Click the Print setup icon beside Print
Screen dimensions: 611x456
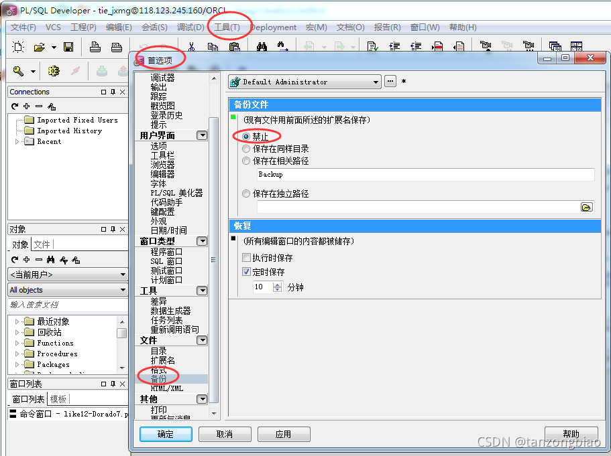tap(117, 47)
